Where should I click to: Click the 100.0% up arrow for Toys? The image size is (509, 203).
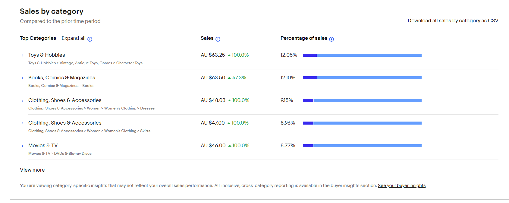[x=229, y=55]
